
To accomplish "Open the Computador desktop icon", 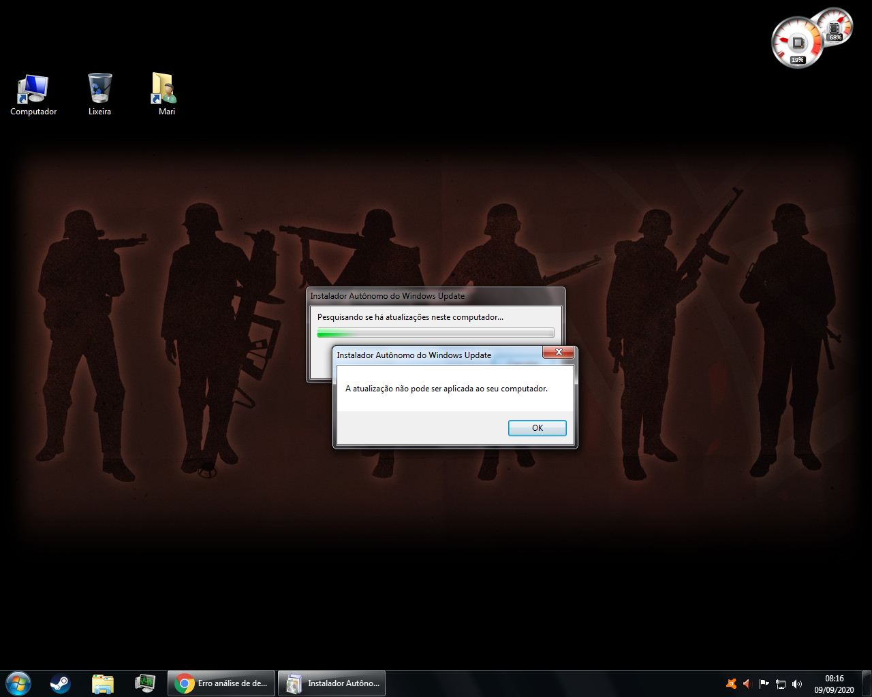I will (x=33, y=95).
